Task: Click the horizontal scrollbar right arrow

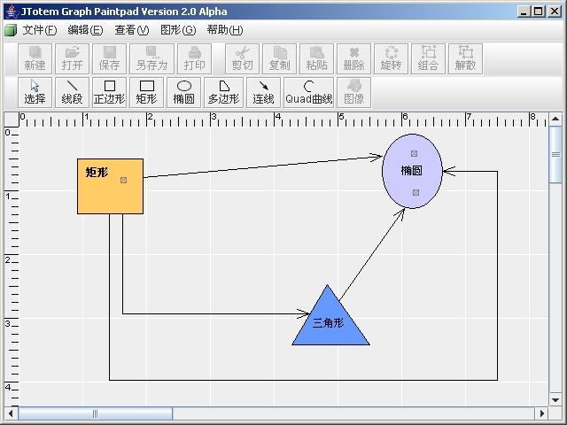Action: pos(541,413)
